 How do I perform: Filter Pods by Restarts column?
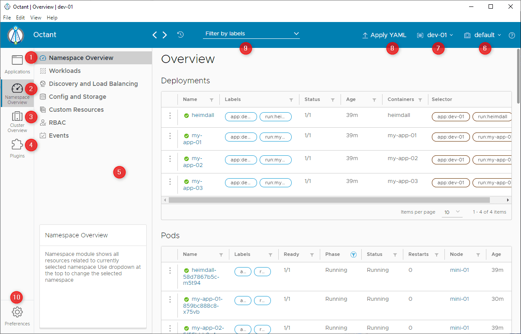click(437, 255)
